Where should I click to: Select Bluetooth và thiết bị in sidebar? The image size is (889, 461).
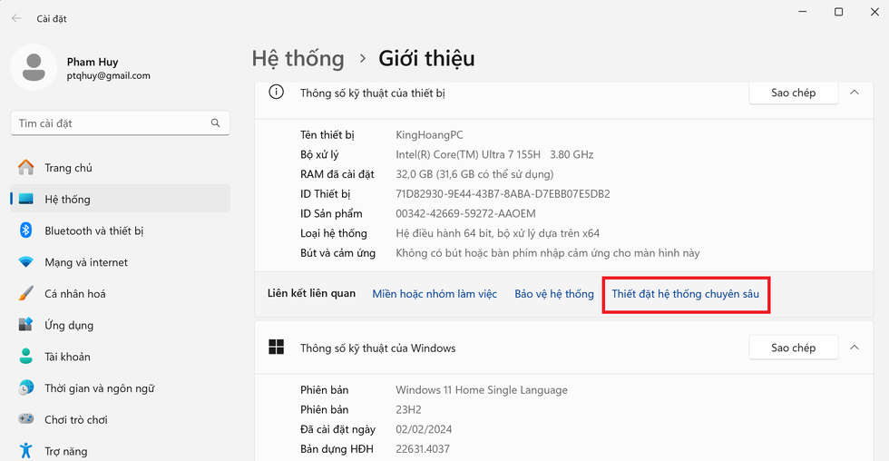pos(93,231)
